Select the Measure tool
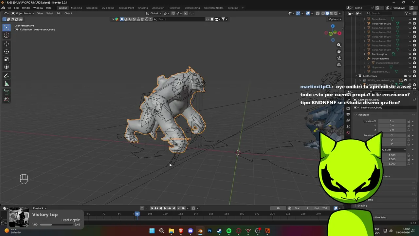The height and width of the screenshot is (236, 419). pos(7,84)
